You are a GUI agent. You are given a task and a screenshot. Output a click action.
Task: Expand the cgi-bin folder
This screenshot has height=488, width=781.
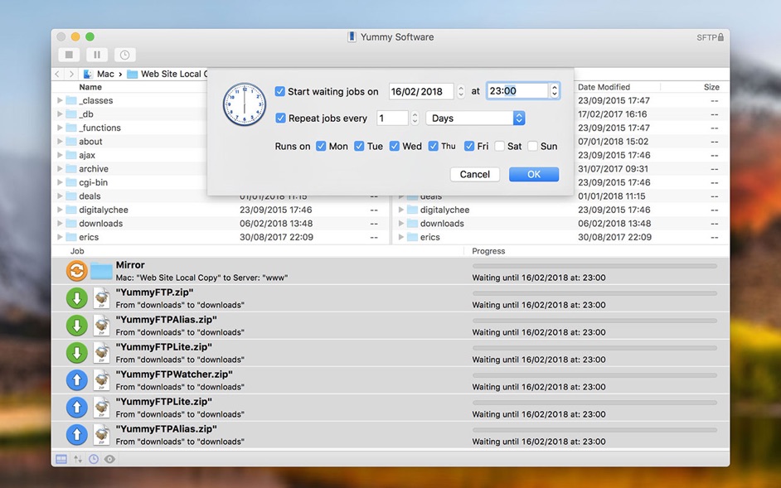click(60, 183)
